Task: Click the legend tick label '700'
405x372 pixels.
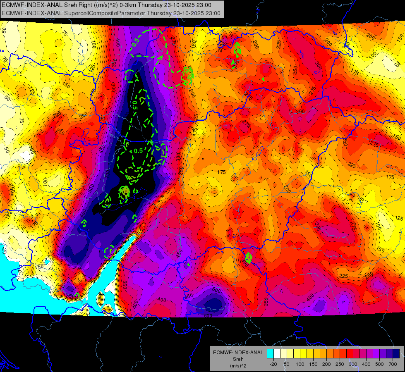Action: coord(393,364)
